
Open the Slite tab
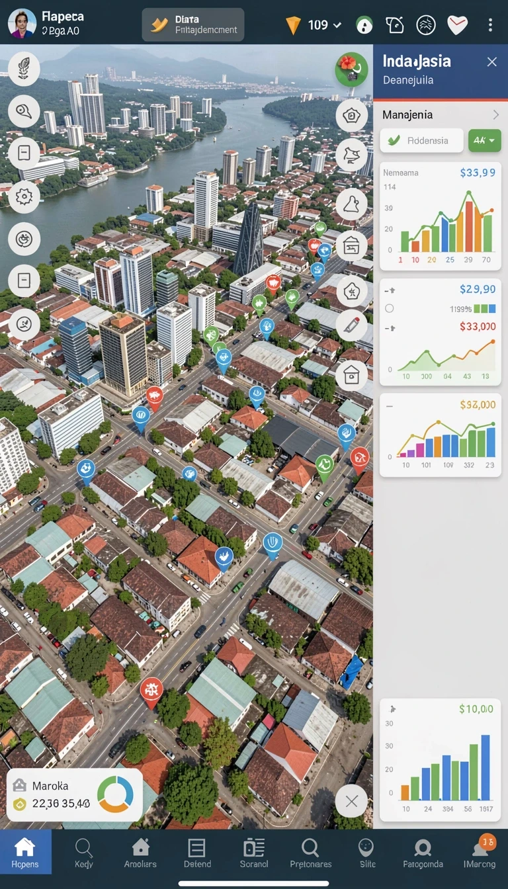pos(366,852)
